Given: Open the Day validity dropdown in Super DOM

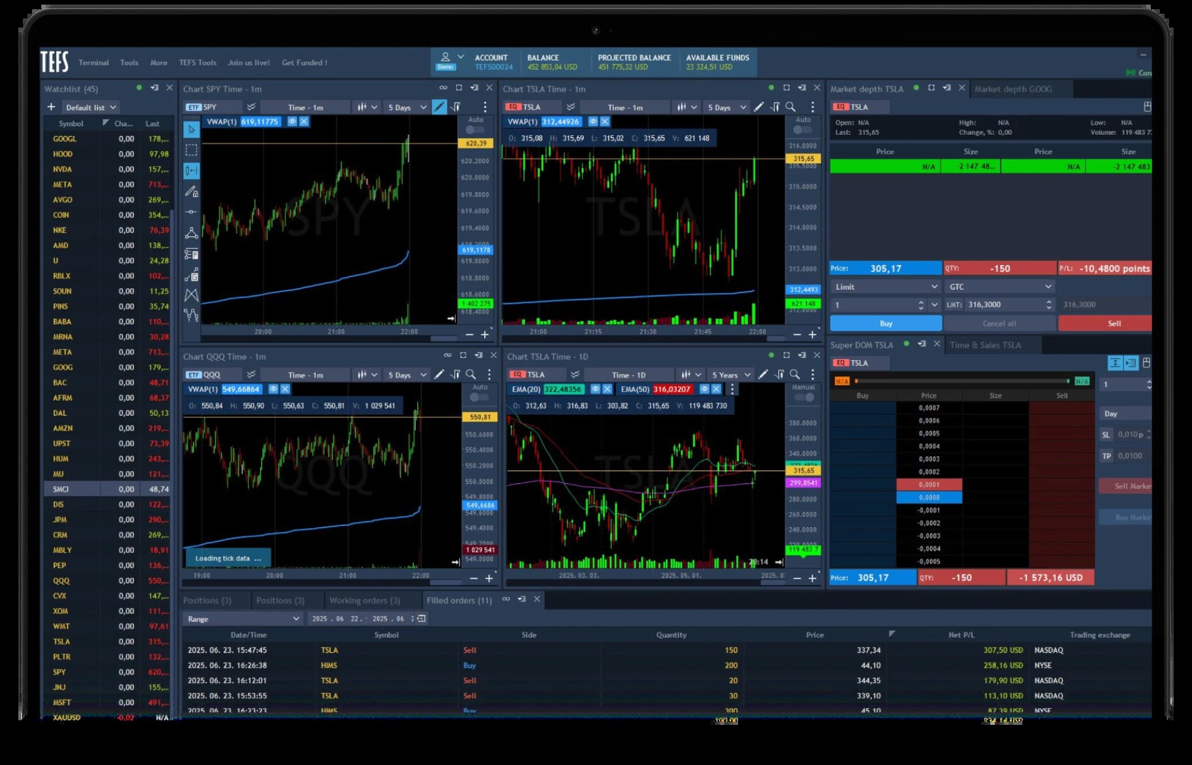Looking at the screenshot, I should click(x=1126, y=413).
